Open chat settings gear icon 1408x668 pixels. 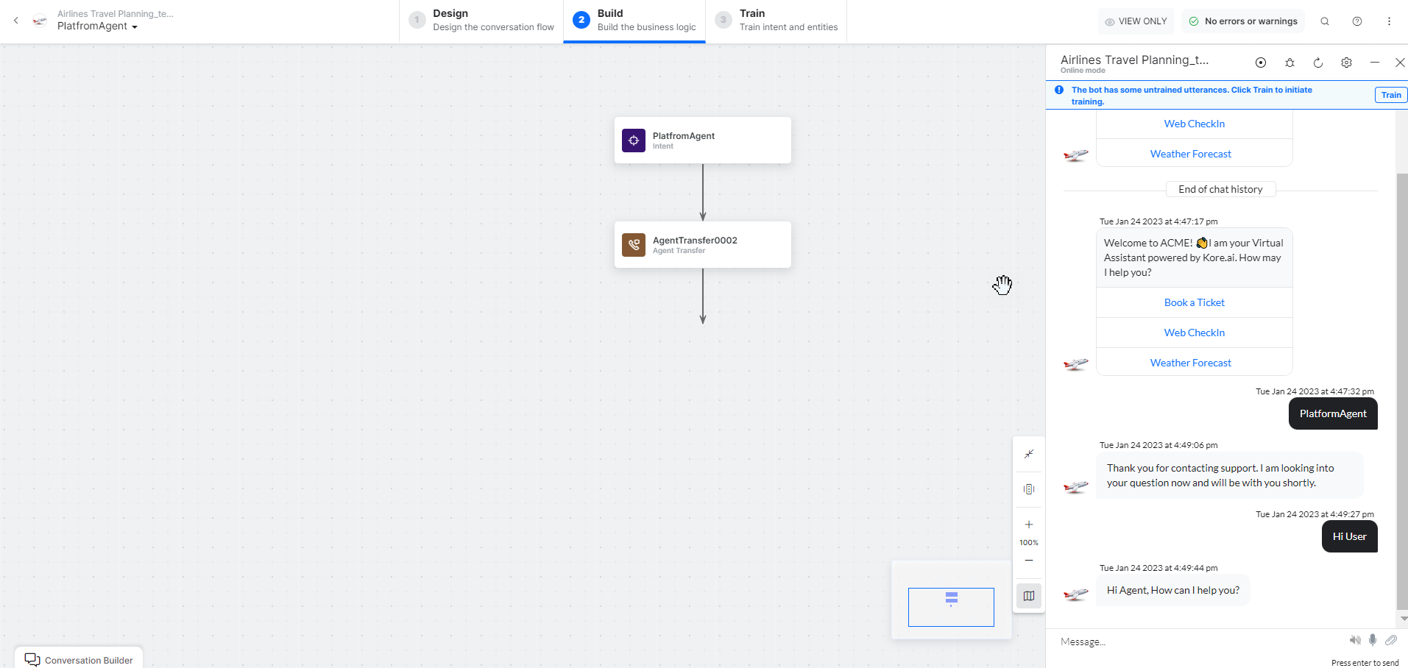[x=1346, y=63]
